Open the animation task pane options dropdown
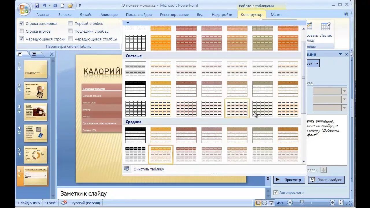 click(x=340, y=54)
